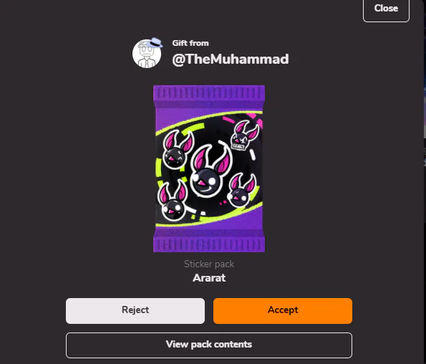Open View pack contents
This screenshot has height=364, width=426.
coord(209,345)
